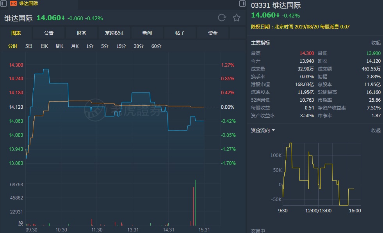Viewport: 383px width, 233px height.
Task: Select the 5分 interval
Action: tap(105, 46)
